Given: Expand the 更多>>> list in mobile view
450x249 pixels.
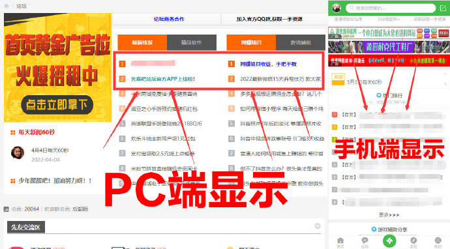Looking at the screenshot, I should coord(389,215).
